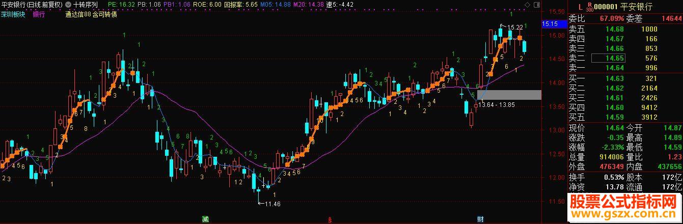Click the PE: 16.32 indicator value
The width and height of the screenshot is (683, 224).
point(122,4)
